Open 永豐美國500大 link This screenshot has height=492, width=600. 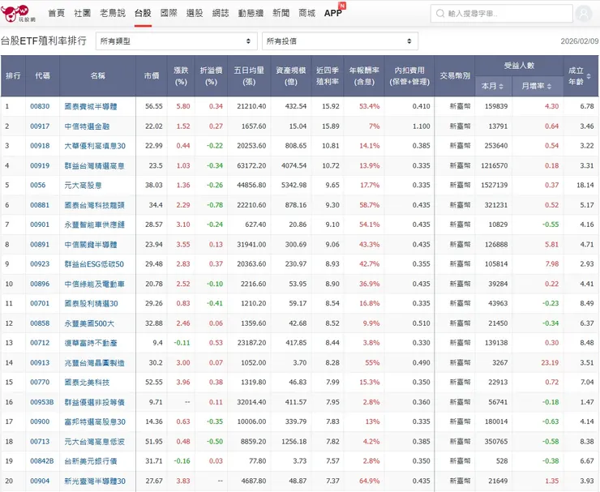89,323
